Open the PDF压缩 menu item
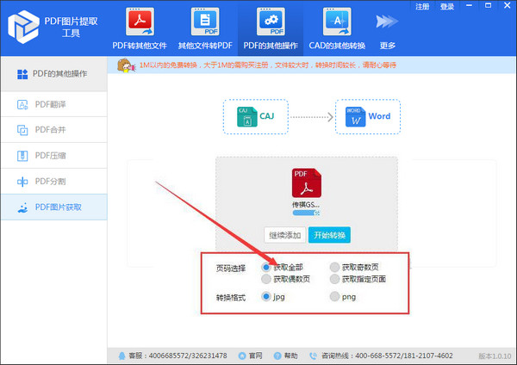 53,156
